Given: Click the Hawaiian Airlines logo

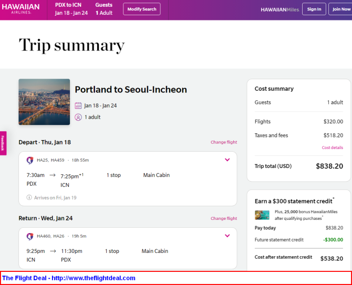Looking at the screenshot, I should (x=20, y=9).
